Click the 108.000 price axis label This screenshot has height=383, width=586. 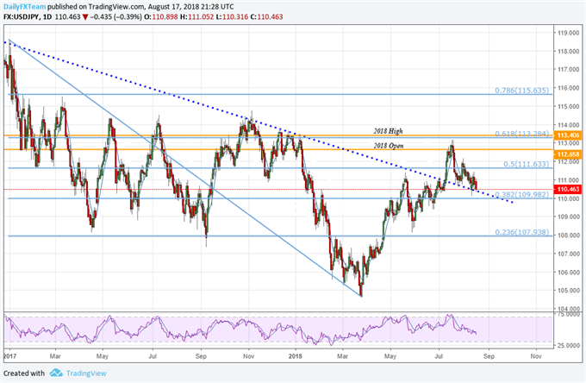(569, 235)
